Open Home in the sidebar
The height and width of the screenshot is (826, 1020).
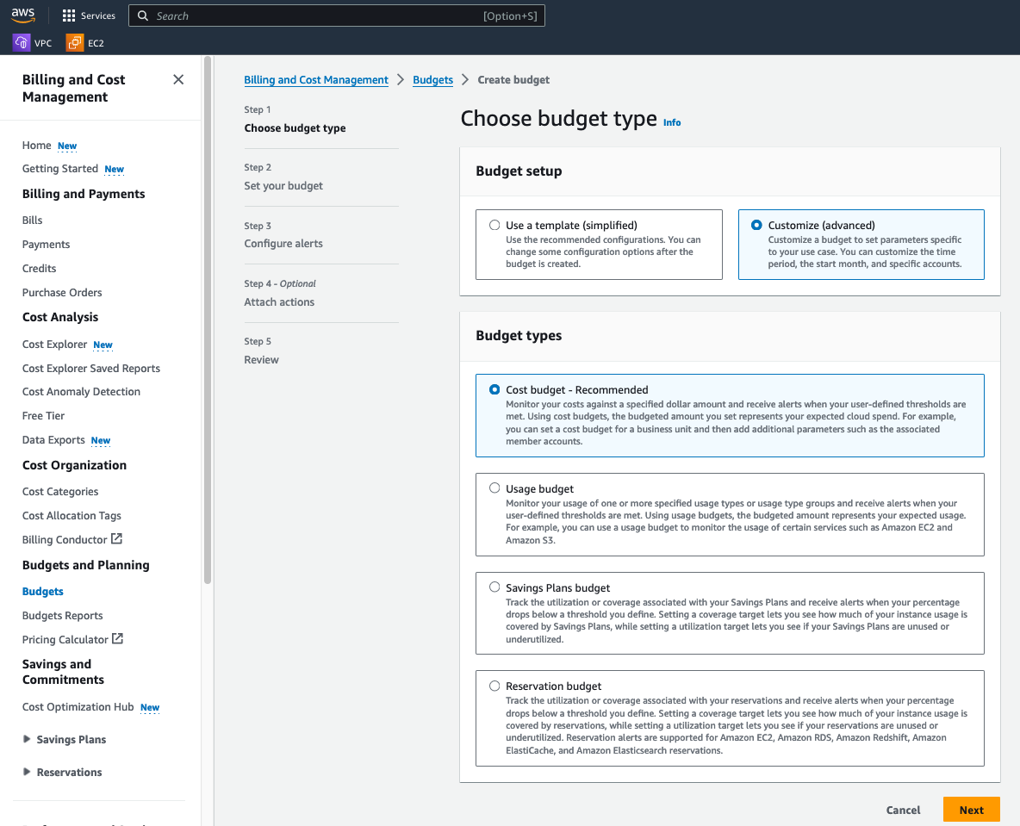36,145
